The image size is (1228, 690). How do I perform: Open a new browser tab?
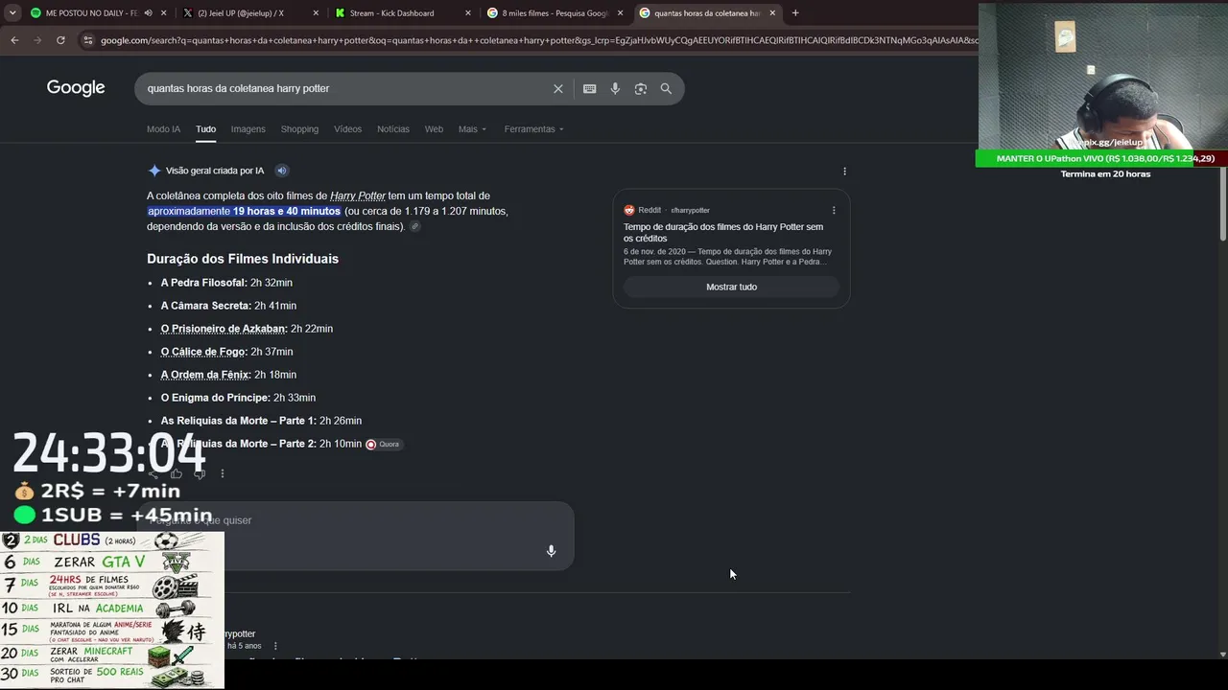(795, 13)
